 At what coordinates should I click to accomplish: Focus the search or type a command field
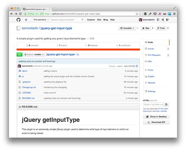coord(67,20)
